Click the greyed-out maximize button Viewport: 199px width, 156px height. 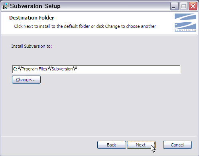point(183,6)
